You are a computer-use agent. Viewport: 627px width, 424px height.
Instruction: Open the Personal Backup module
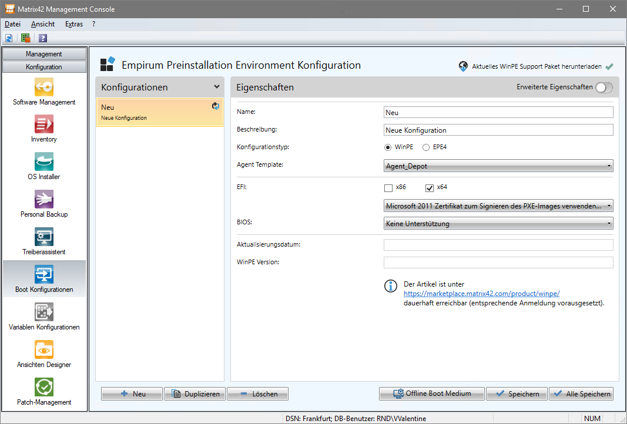(43, 200)
